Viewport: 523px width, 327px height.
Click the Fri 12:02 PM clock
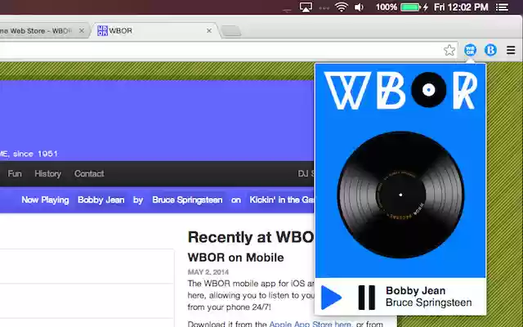461,7
